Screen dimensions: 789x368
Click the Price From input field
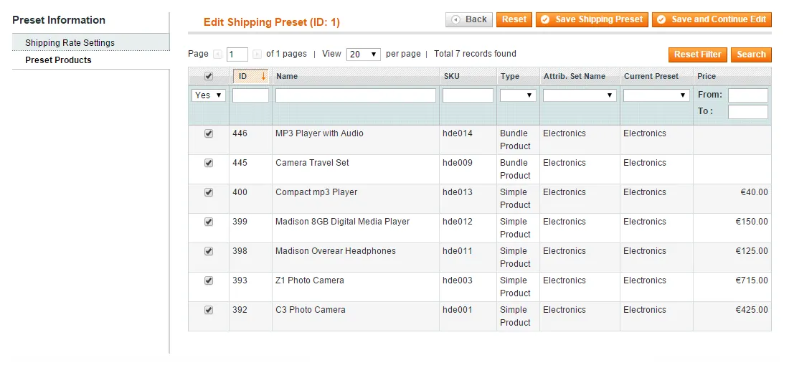click(747, 95)
